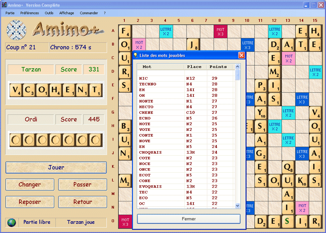The image size is (326, 233).
Task: Pick the O tile in Tarzan's rack
Action: [43, 90]
